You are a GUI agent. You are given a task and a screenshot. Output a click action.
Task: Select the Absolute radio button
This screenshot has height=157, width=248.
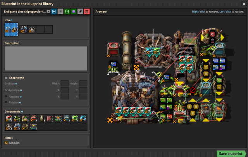(6, 97)
